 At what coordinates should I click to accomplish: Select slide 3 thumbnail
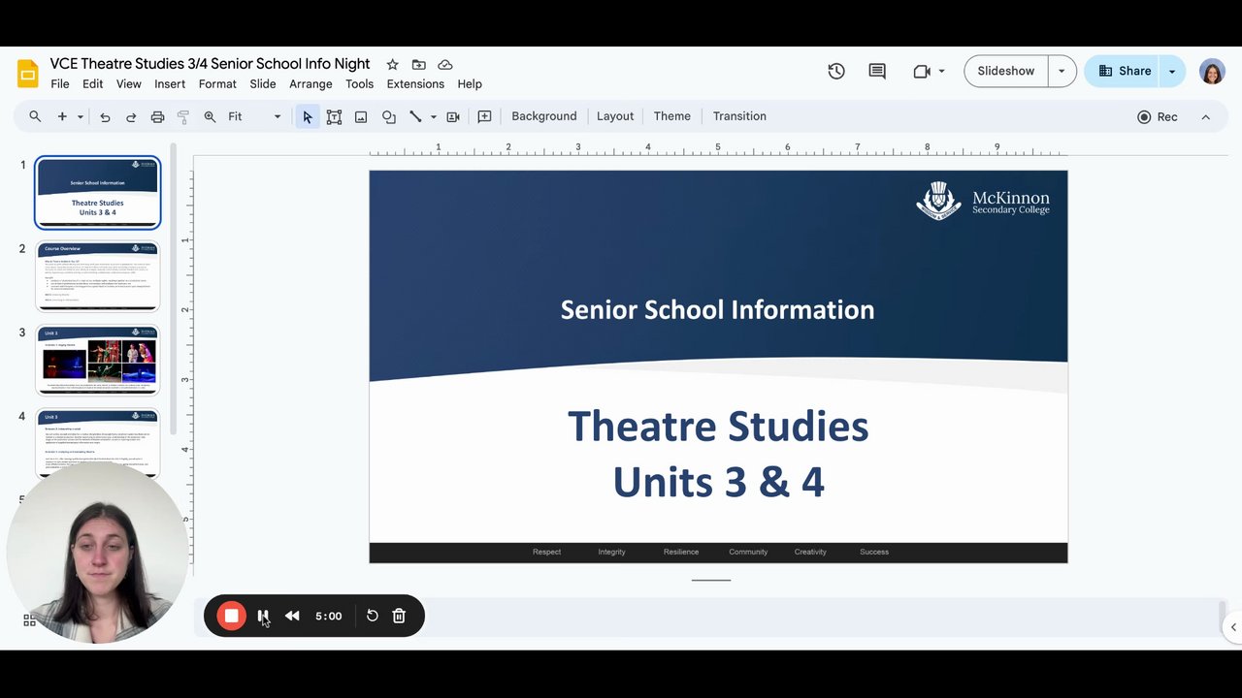coord(97,360)
